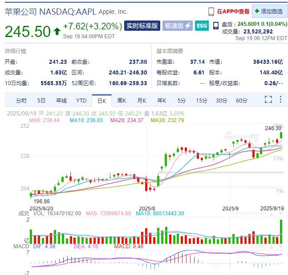
Task: Click the 成交量 value 1.63亿
Action: pos(59,73)
